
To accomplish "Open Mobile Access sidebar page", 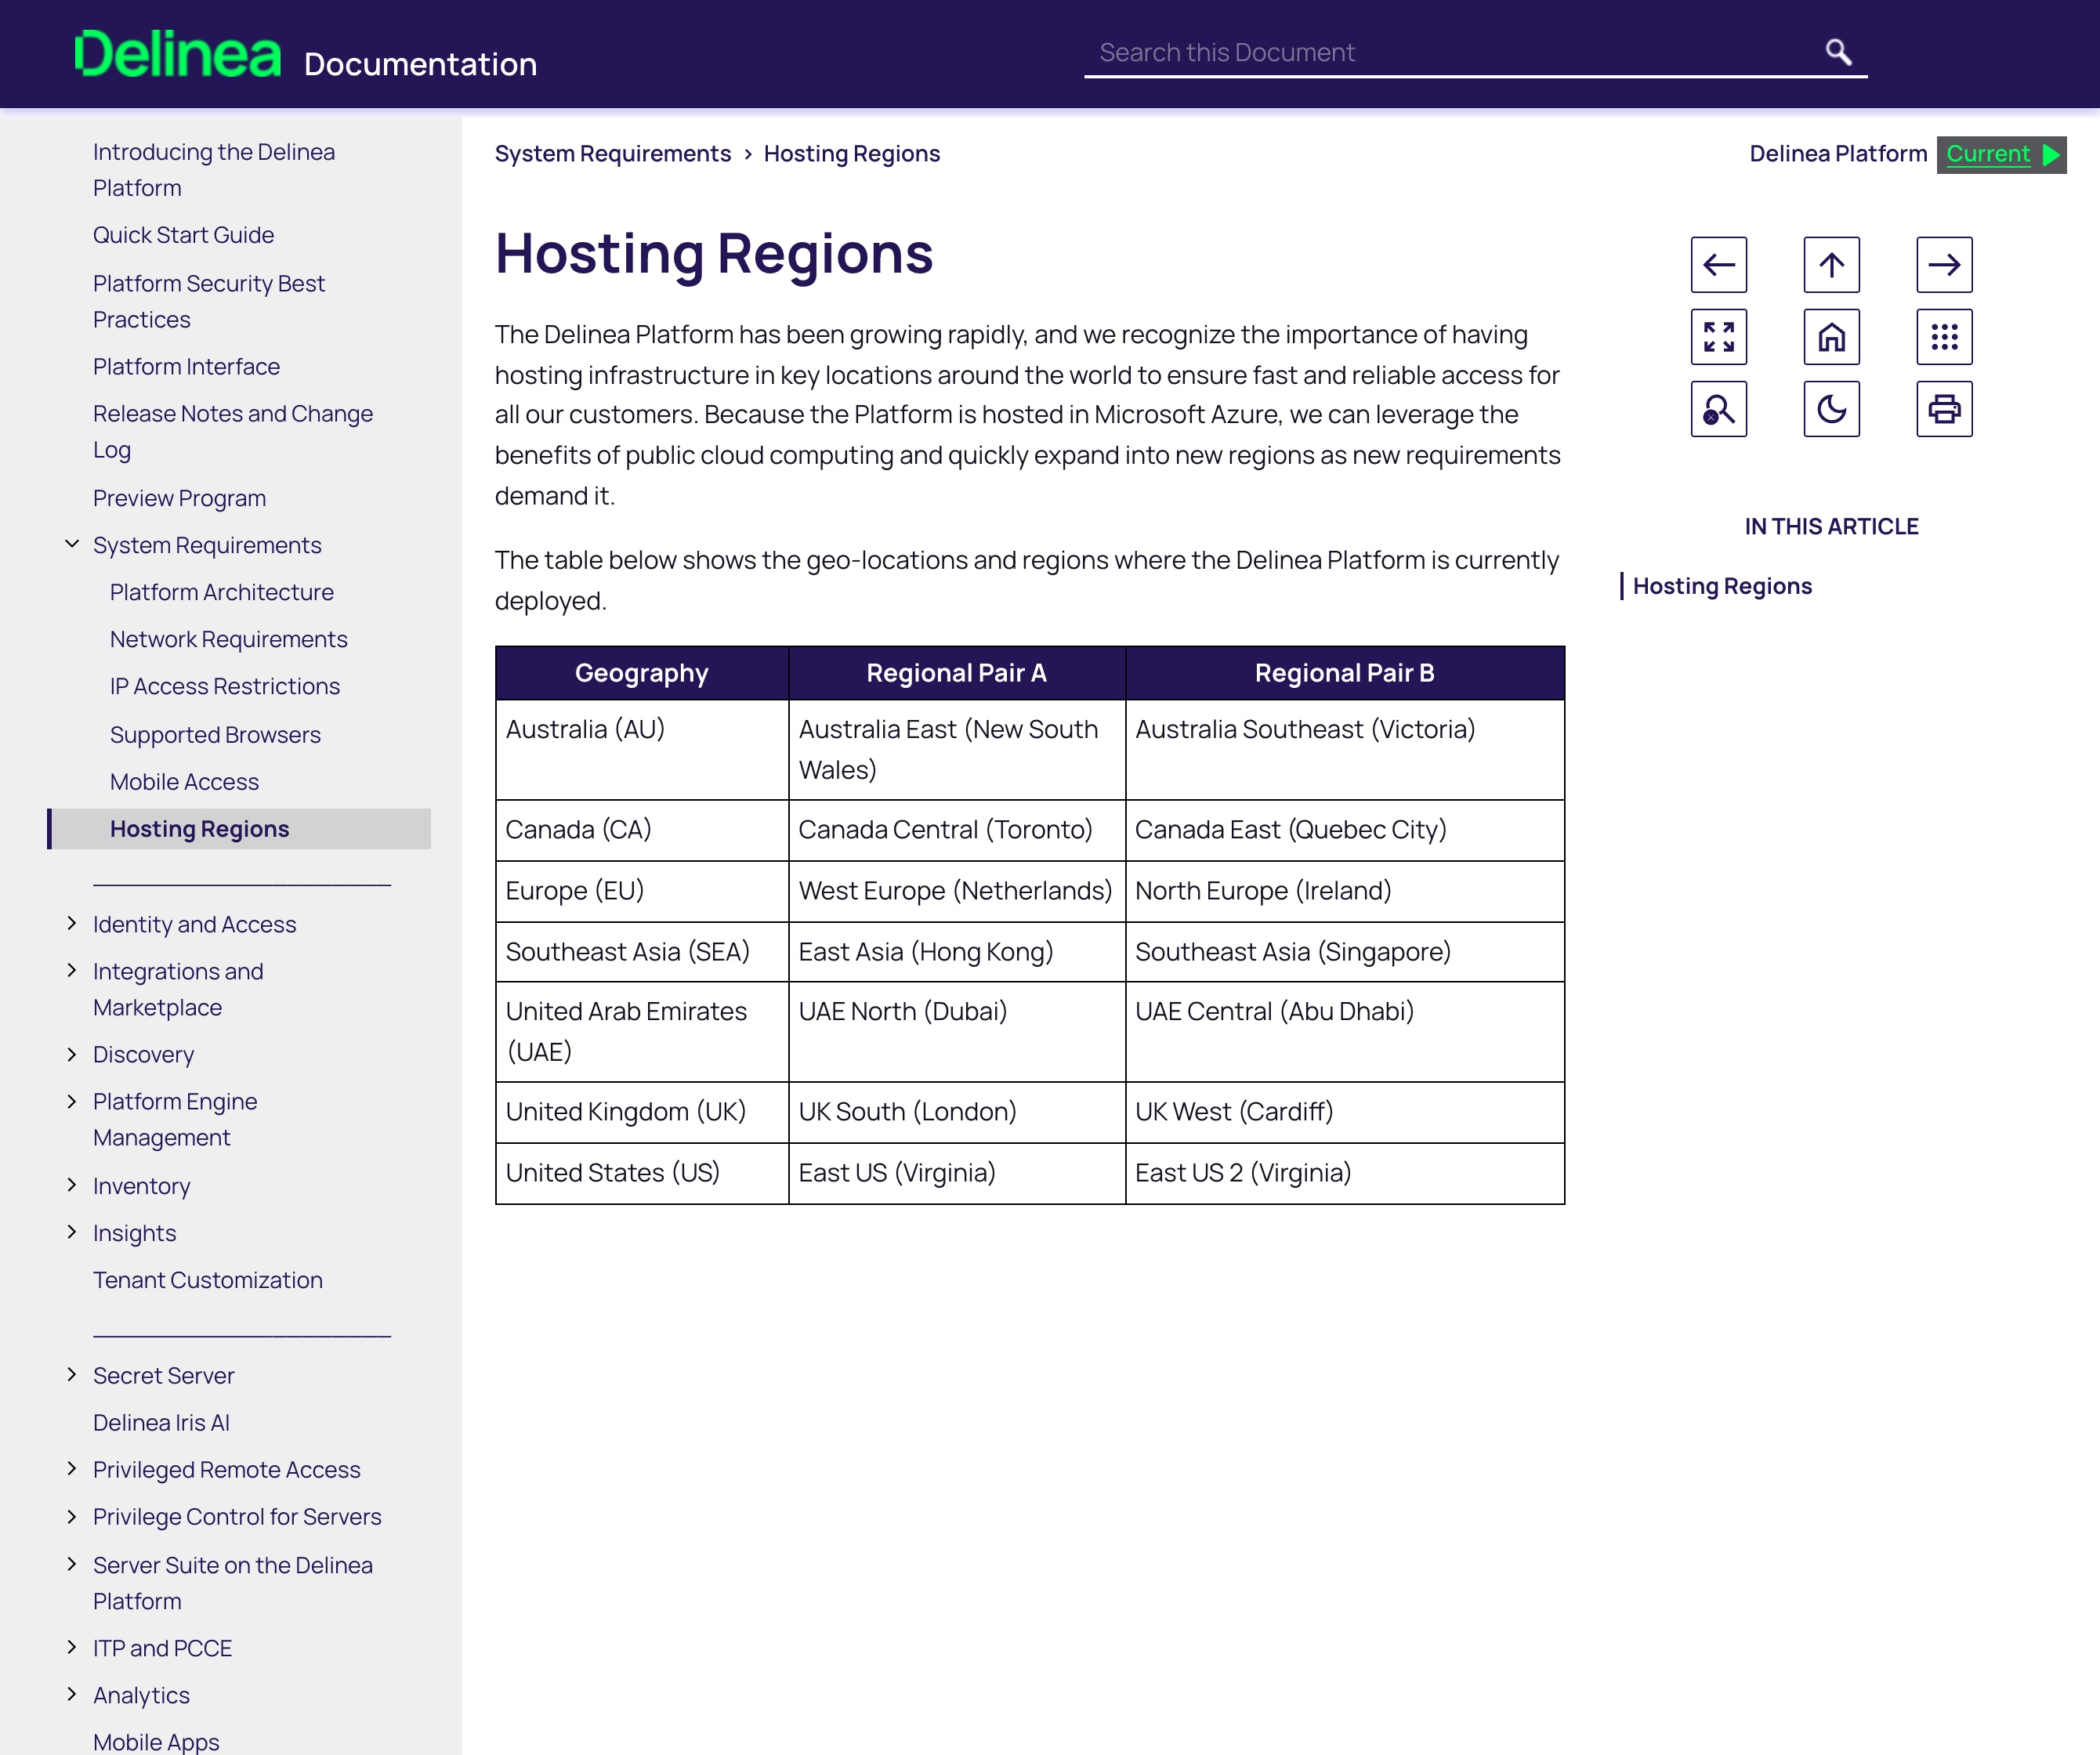I will [x=185, y=782].
